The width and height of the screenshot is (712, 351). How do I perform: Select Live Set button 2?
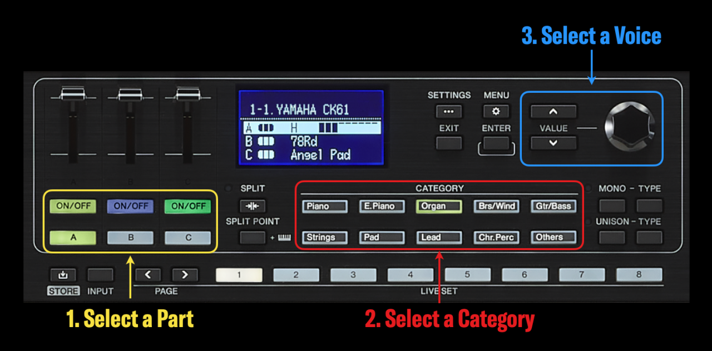pyautogui.click(x=296, y=274)
